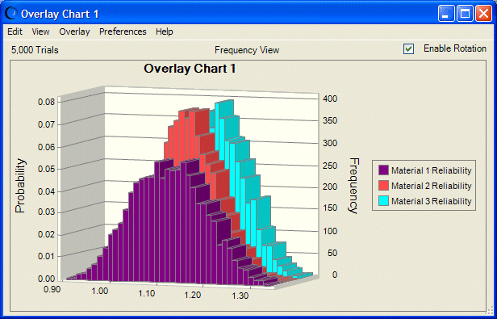
Task: Click the 1.30 x-axis value
Action: 240,296
